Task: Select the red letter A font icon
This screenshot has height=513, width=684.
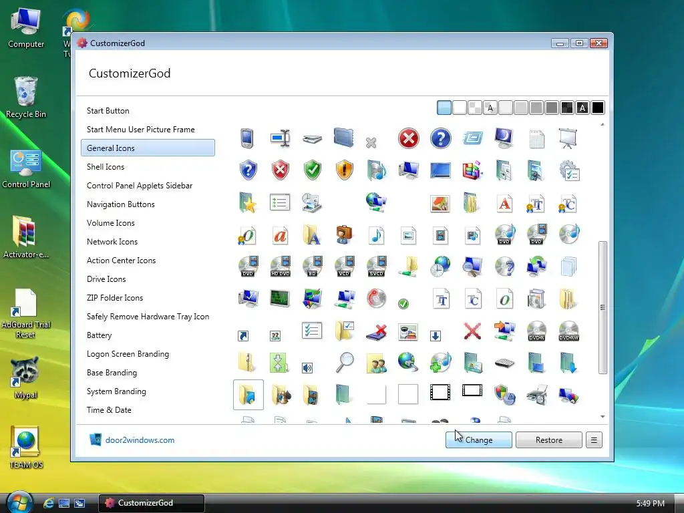Action: click(504, 203)
